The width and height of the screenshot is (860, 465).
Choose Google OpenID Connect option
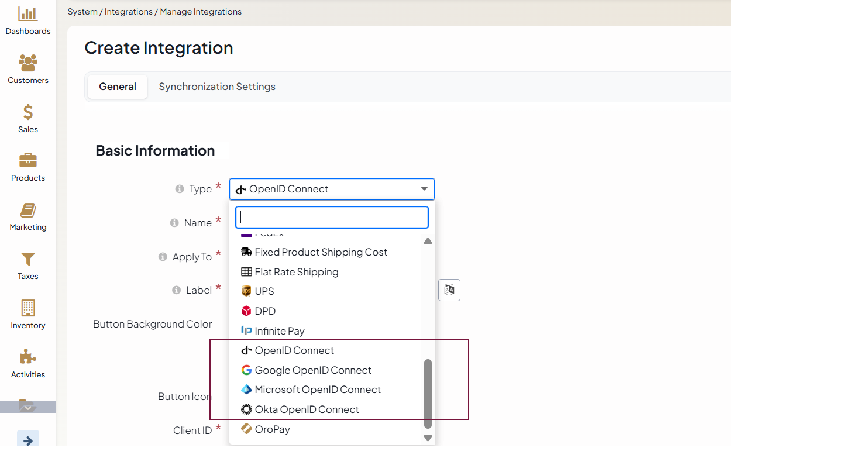point(312,370)
